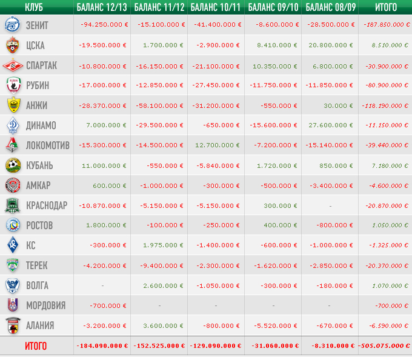
Task: Click the ВОЛГА club name
Action: [x=37, y=285]
